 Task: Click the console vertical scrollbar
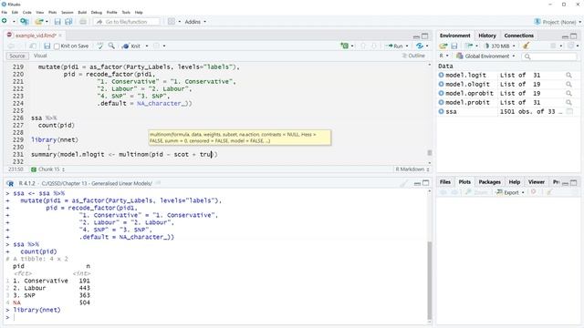pyautogui.click(x=429, y=280)
